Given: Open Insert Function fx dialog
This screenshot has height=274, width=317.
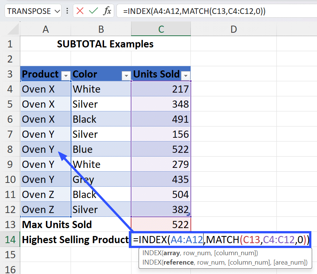Looking at the screenshot, I should click(x=107, y=11).
